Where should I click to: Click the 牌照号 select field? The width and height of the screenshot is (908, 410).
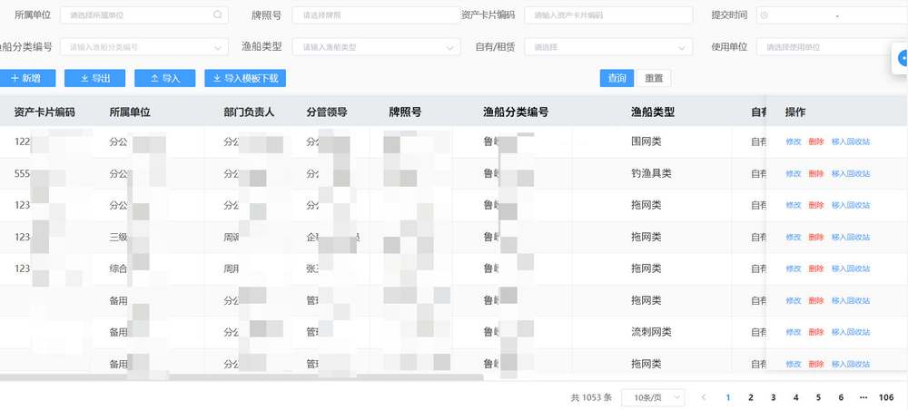pyautogui.click(x=377, y=15)
